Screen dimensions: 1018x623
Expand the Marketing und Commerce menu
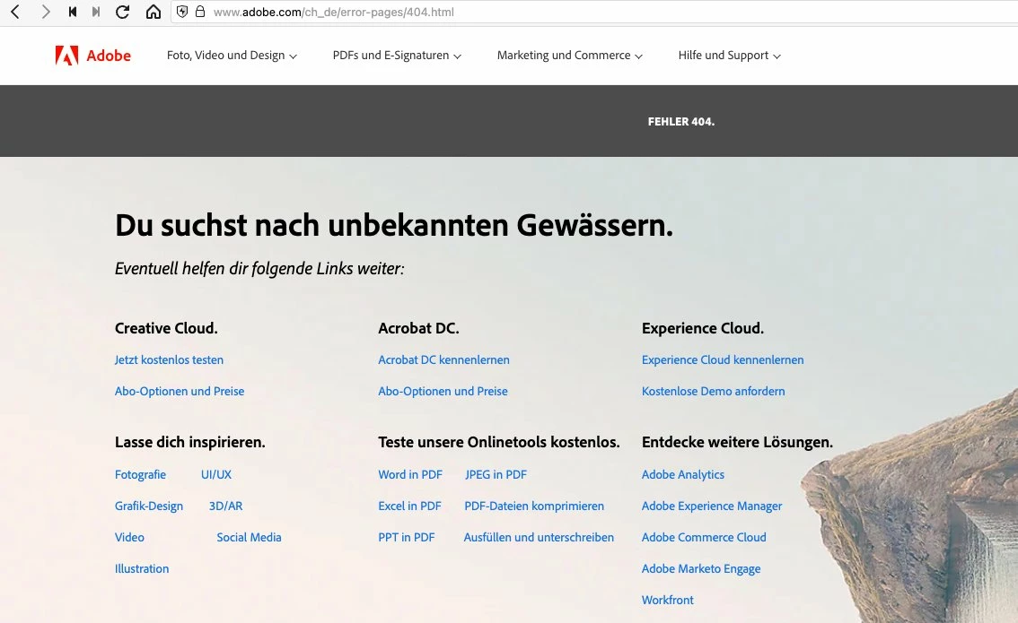click(x=569, y=56)
